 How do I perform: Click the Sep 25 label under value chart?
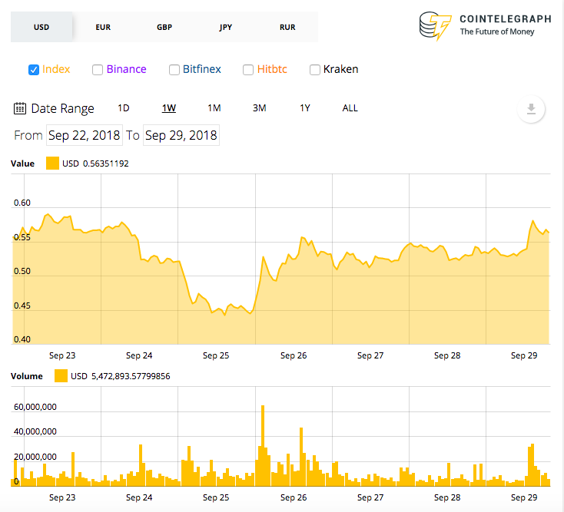pos(216,355)
